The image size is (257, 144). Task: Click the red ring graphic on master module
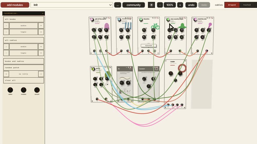pos(182,68)
